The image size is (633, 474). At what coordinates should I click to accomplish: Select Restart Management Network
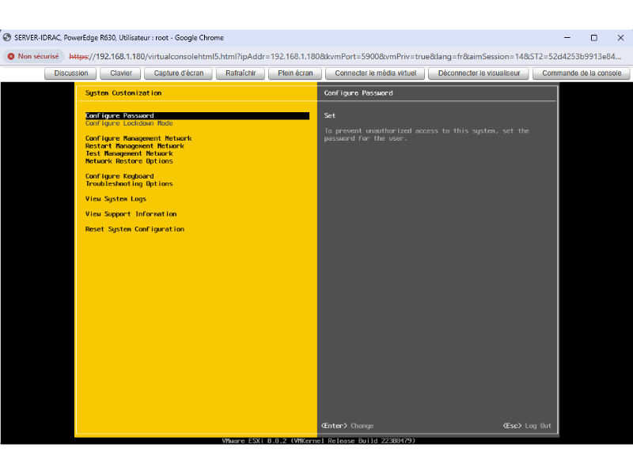pos(135,146)
